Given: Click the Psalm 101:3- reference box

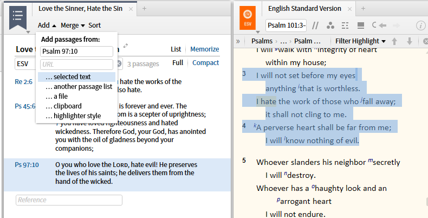Looking at the screenshot, I should [286, 25].
